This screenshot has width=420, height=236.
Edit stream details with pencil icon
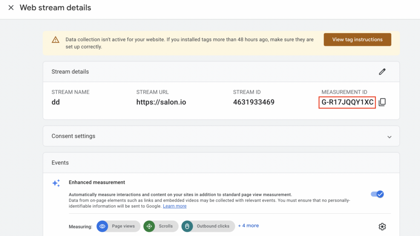point(382,72)
